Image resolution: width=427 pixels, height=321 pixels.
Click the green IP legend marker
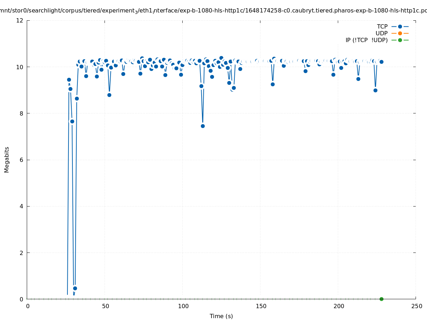pos(400,40)
